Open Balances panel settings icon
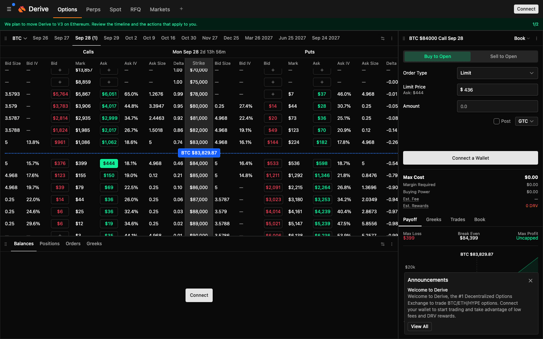The height and width of the screenshot is (339, 543). pos(383,244)
